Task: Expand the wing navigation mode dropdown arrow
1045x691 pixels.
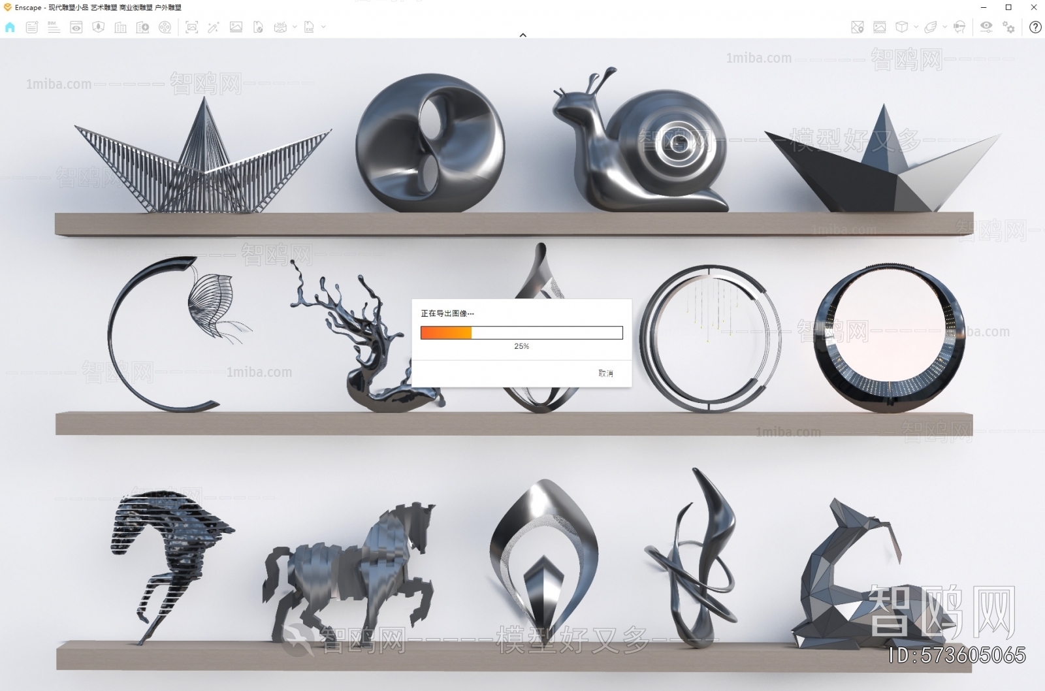Action: [x=944, y=27]
